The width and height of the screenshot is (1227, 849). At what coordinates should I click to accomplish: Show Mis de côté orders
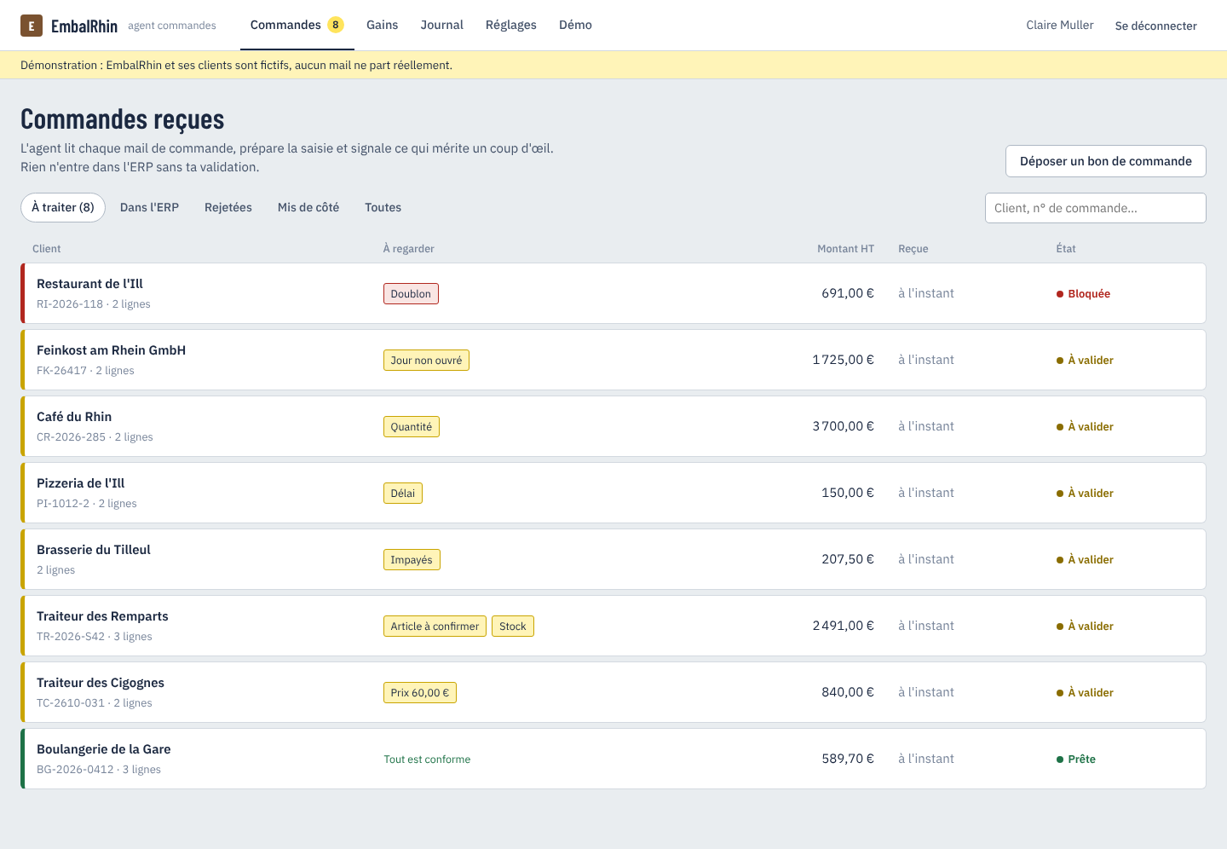click(308, 207)
